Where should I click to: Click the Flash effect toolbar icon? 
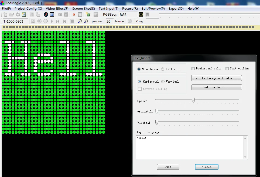coord(46,15)
